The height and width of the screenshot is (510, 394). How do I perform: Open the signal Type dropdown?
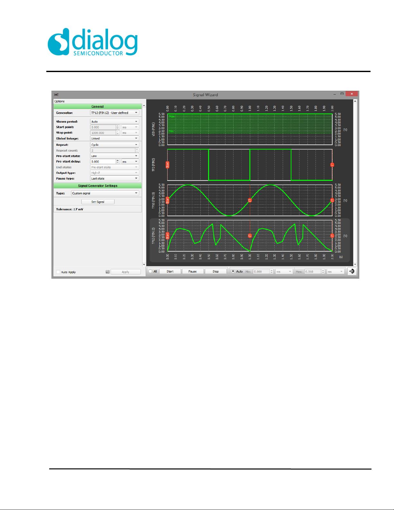click(x=105, y=193)
